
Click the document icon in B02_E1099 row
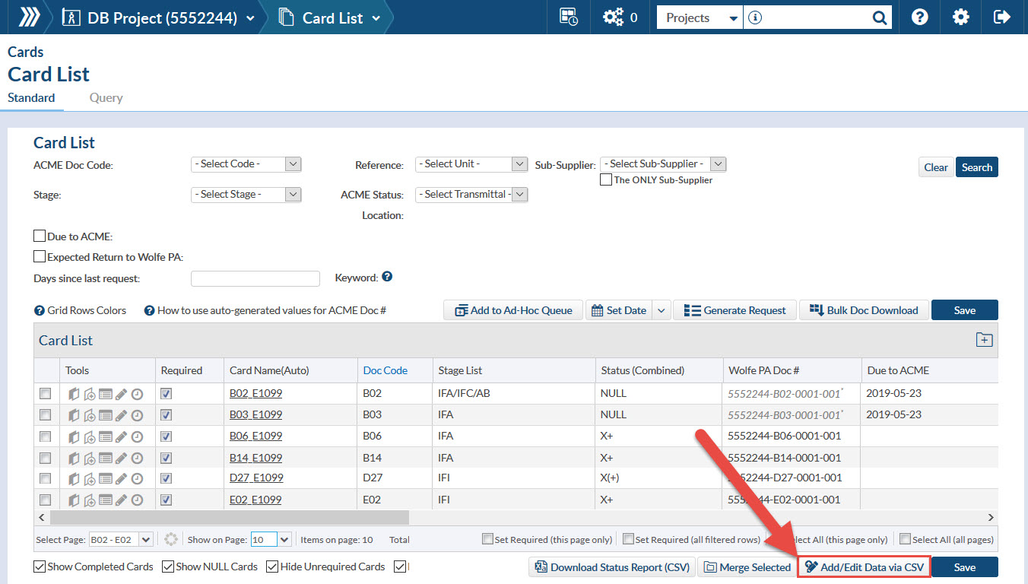(75, 394)
